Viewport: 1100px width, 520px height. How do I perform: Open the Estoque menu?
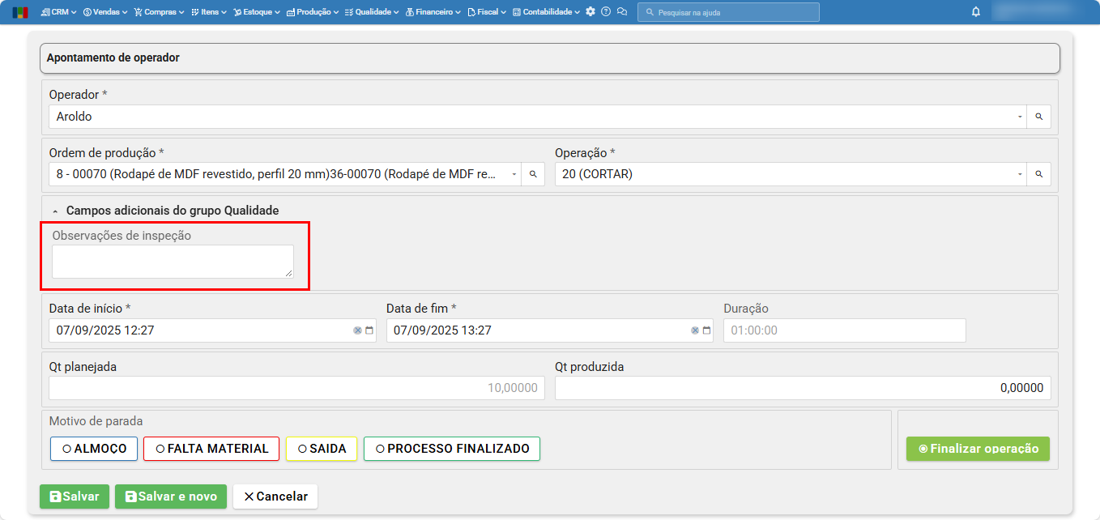pos(256,12)
